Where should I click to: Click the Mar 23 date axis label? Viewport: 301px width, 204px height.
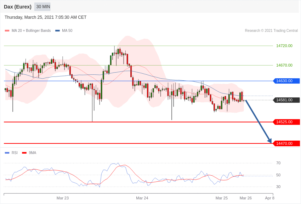tap(63, 198)
